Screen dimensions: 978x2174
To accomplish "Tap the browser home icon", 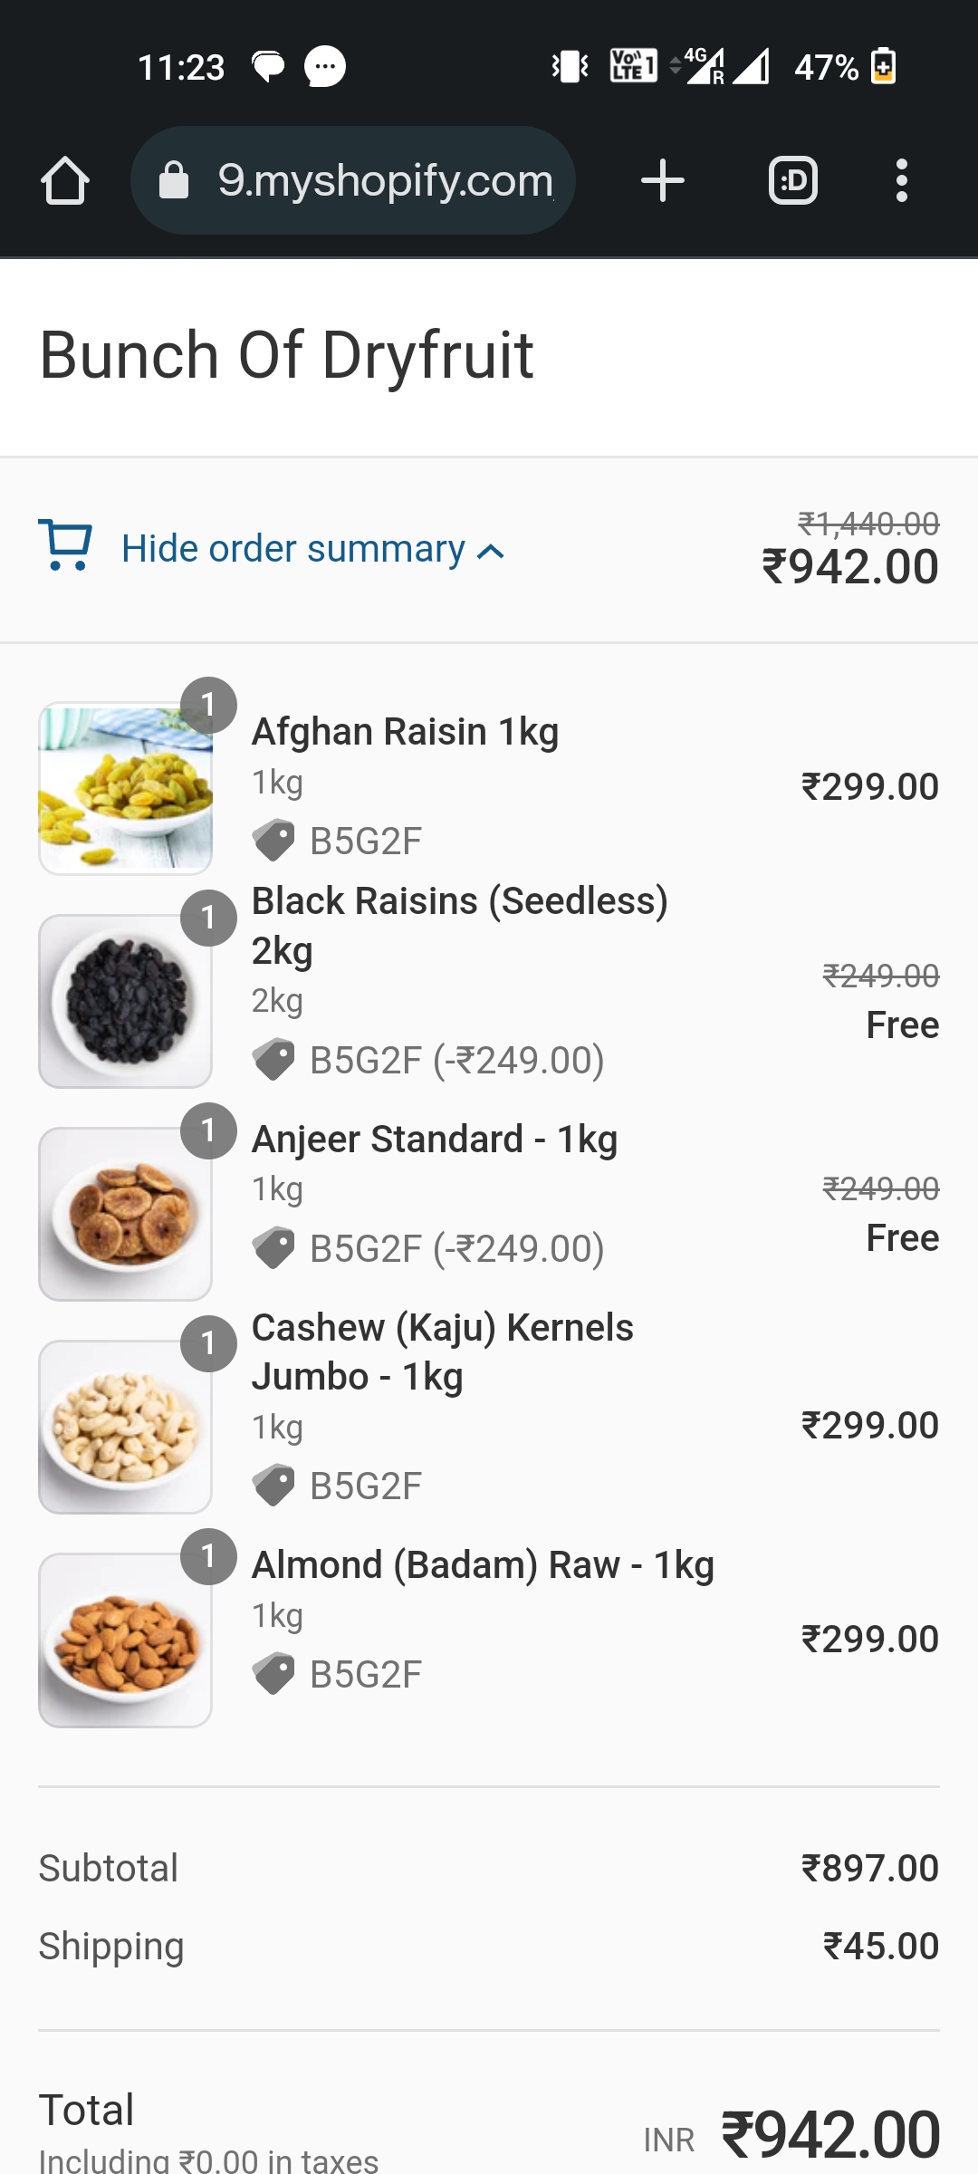I will click(65, 180).
